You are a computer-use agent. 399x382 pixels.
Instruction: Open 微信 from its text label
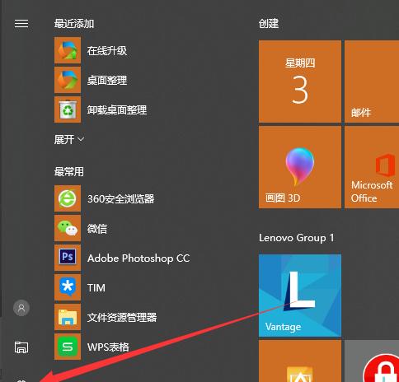click(x=97, y=228)
